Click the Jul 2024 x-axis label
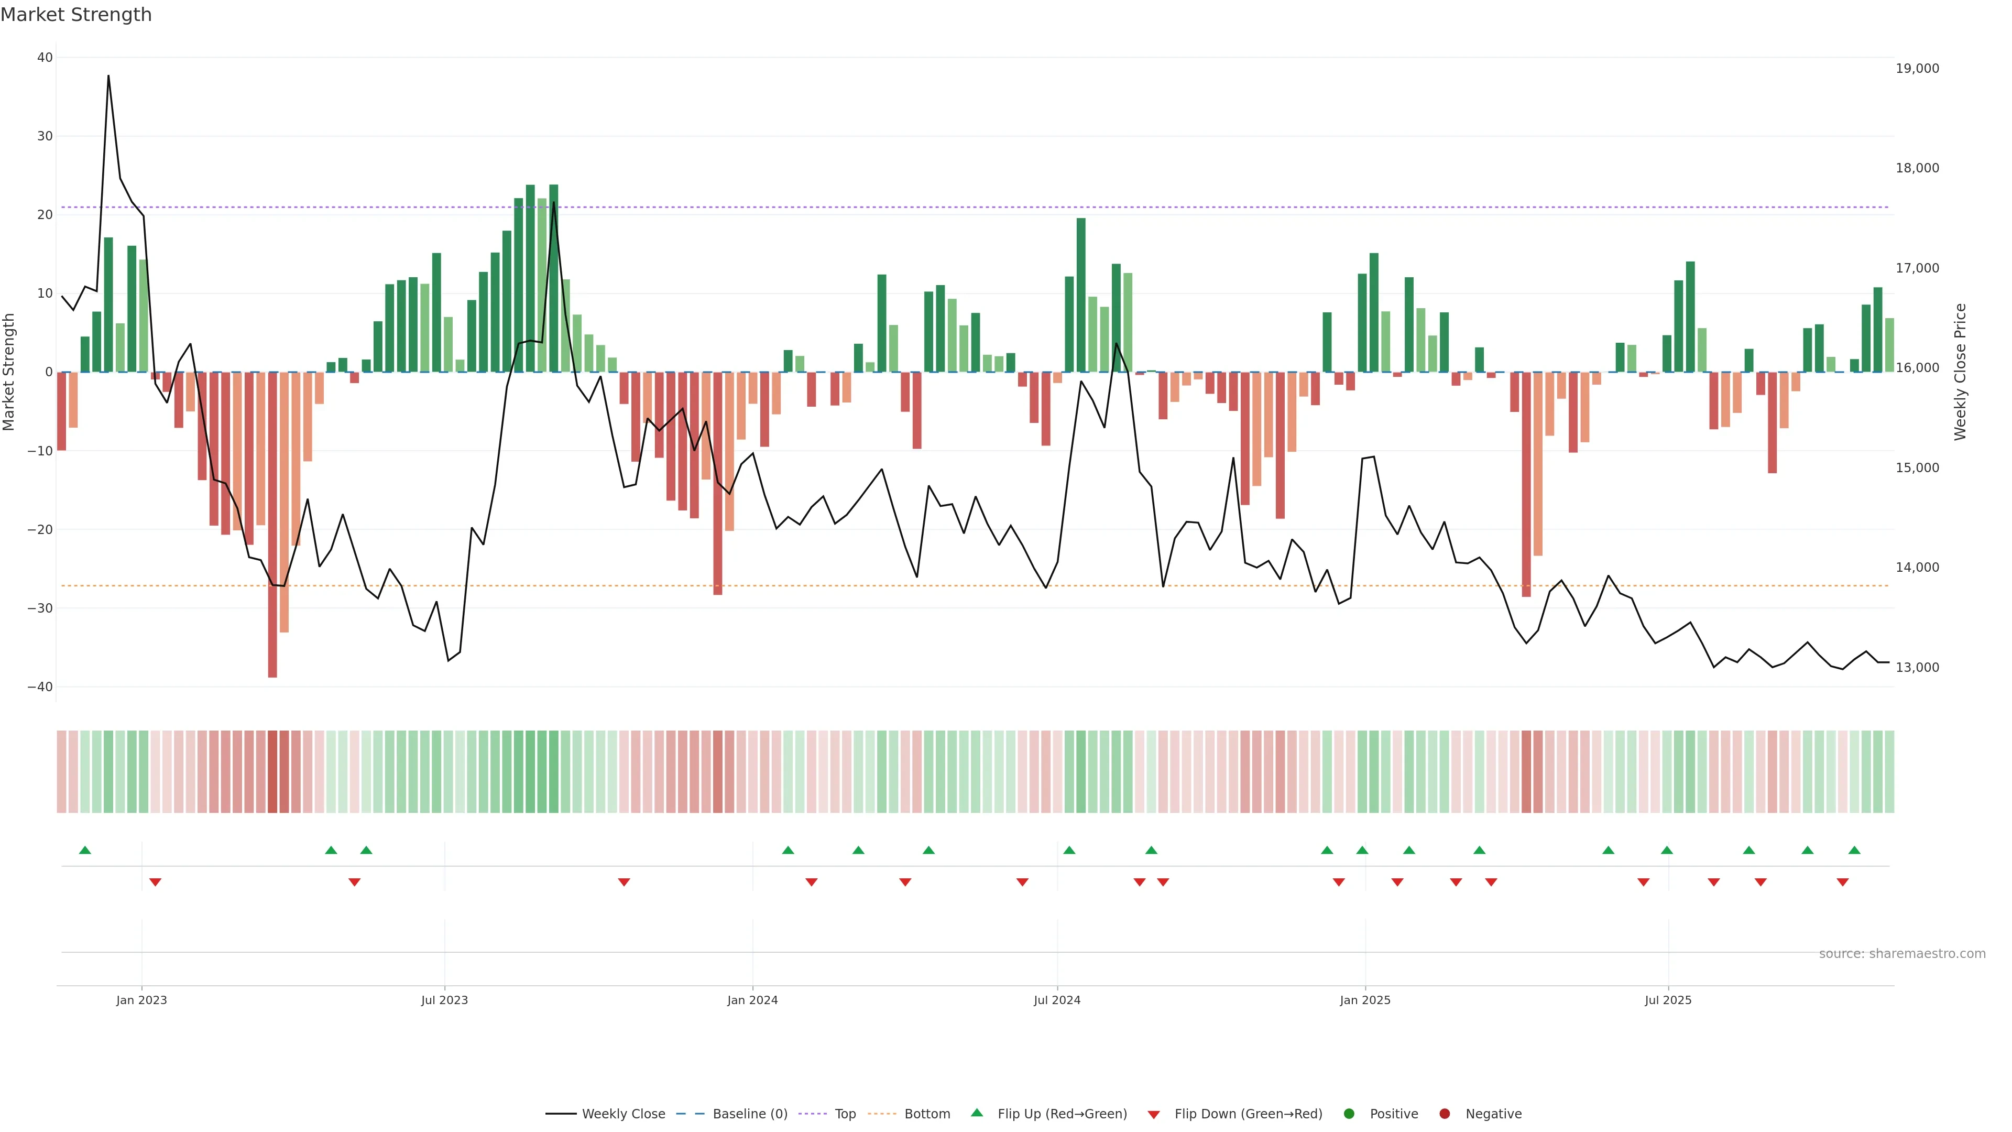This screenshot has height=1132, width=2012. pos(1057,1000)
